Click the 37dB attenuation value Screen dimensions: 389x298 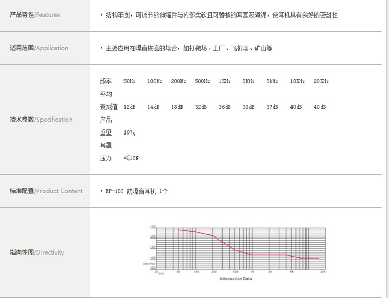[x=272, y=107]
